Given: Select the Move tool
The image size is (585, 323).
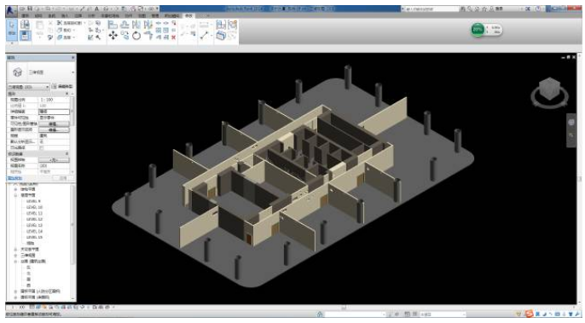Looking at the screenshot, I should pos(113,36).
